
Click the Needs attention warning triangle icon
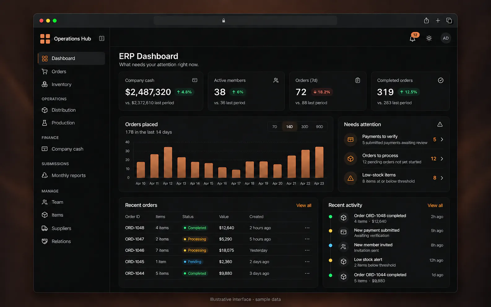(x=440, y=124)
